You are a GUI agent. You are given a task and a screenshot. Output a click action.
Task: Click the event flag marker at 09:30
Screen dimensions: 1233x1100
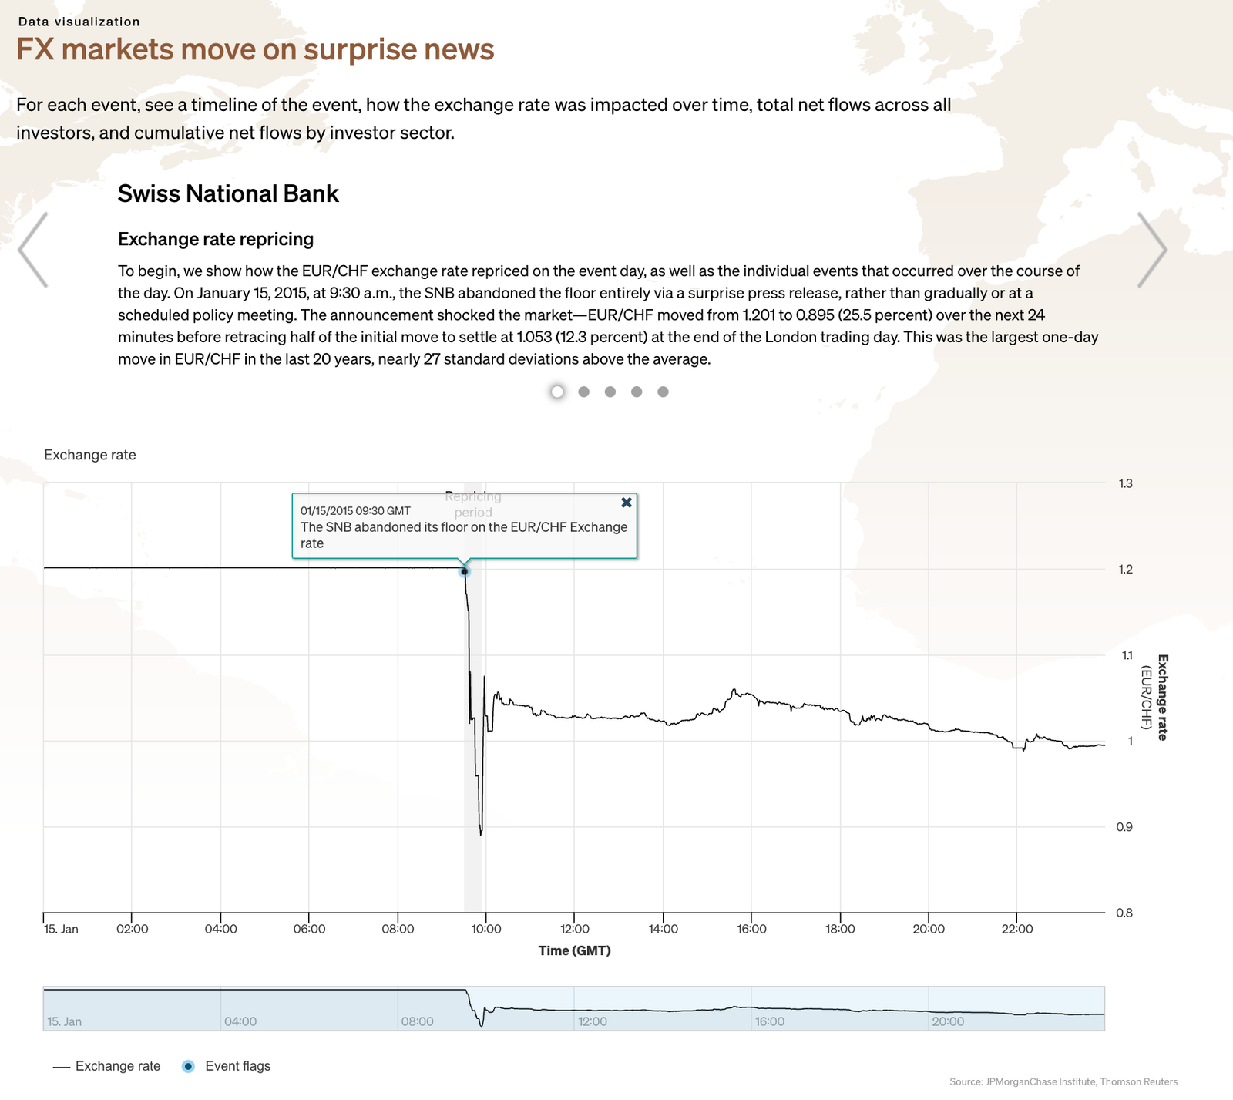coord(464,571)
